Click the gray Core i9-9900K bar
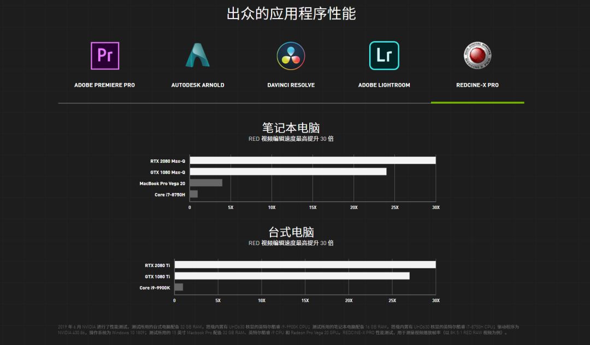The image size is (590, 345). tap(179, 288)
